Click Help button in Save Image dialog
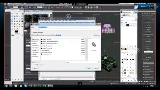 click(x=35, y=68)
